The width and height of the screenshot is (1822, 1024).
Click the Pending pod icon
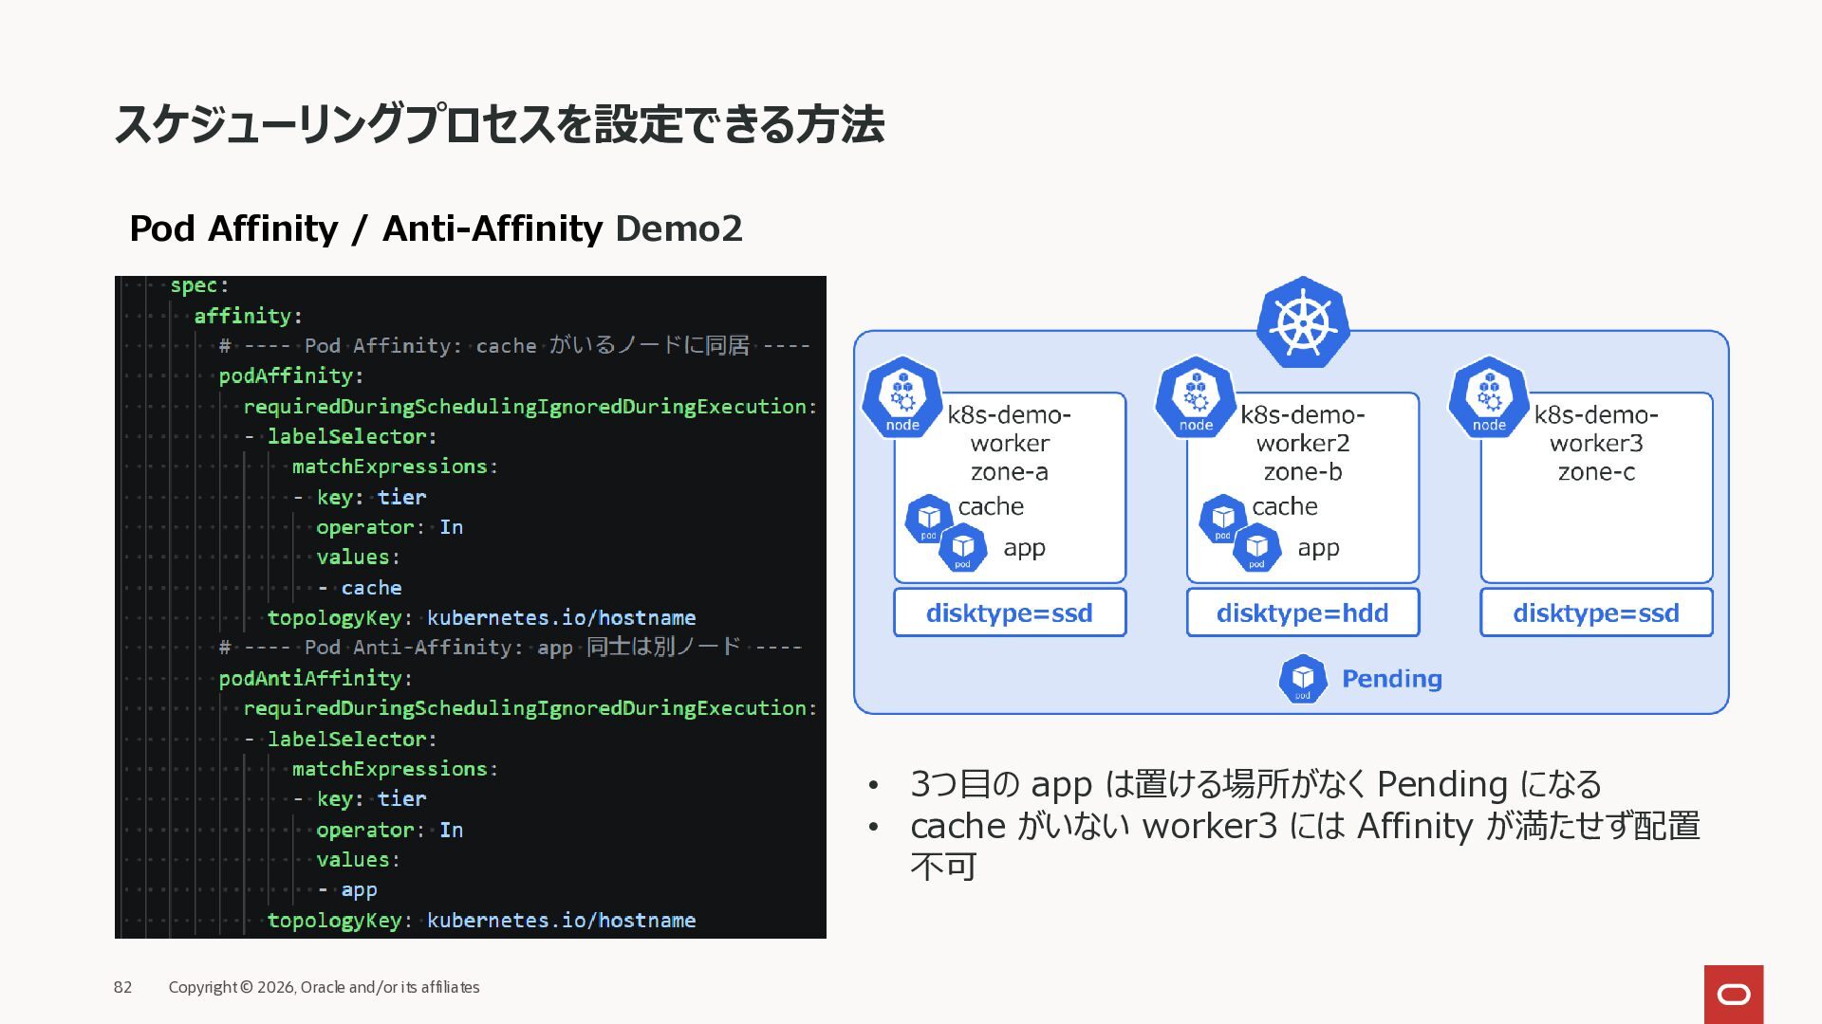pyautogui.click(x=1302, y=679)
